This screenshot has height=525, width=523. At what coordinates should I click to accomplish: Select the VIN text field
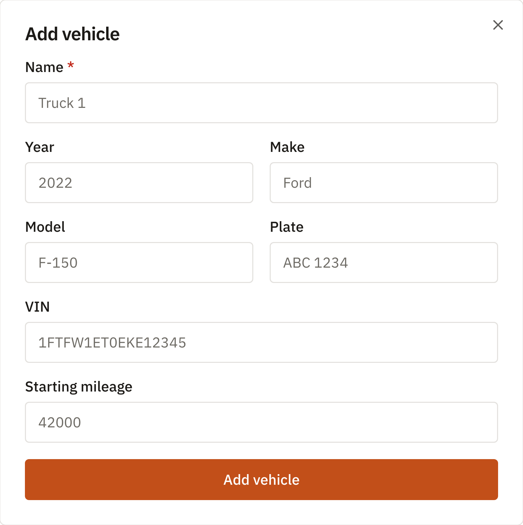(261, 342)
